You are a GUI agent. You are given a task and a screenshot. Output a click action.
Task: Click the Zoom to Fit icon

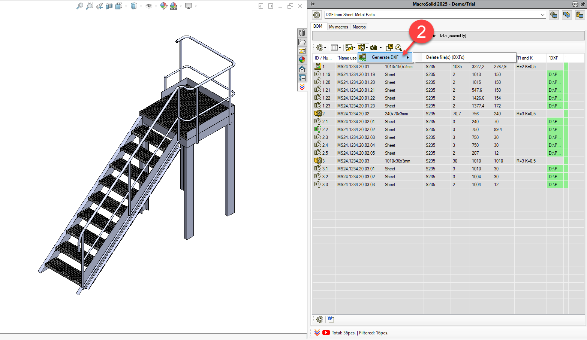(80, 6)
